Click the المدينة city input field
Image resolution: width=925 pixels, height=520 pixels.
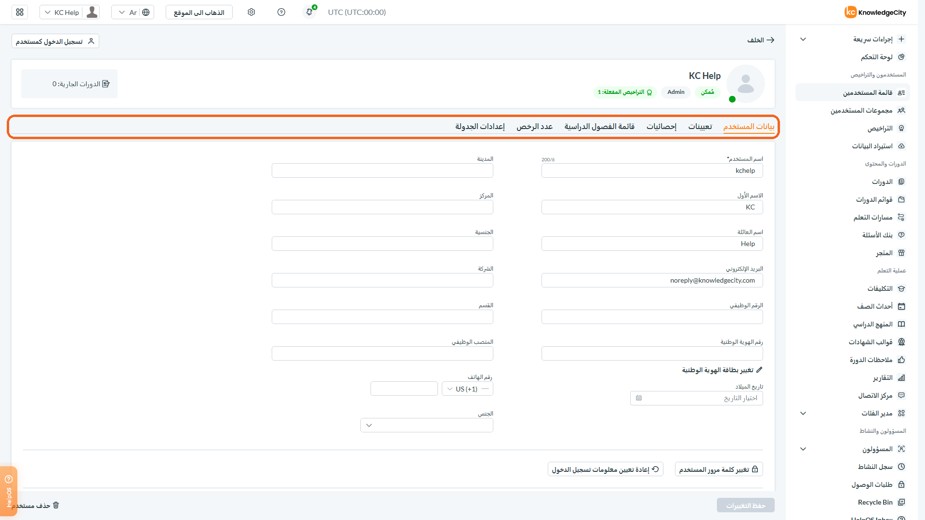[x=383, y=170]
